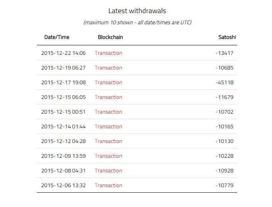Click the Satoshi column header
272x207 pixels.
[227, 37]
